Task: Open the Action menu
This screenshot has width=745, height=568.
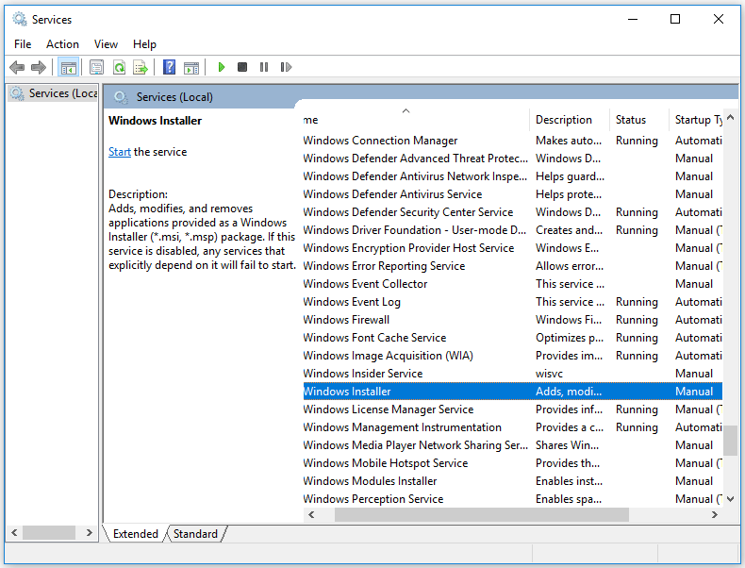Action: pos(62,44)
